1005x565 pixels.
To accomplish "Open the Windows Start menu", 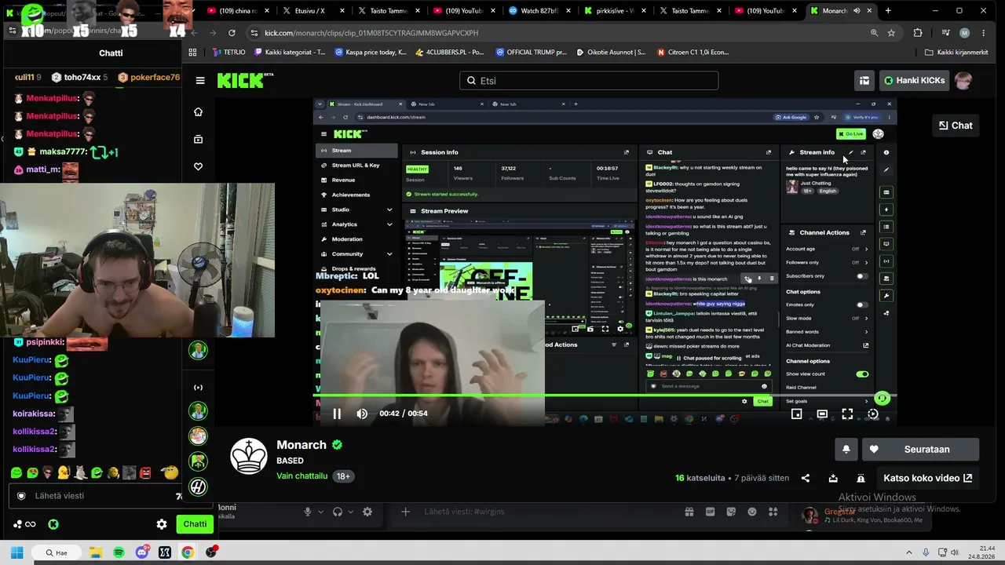I will [16, 552].
